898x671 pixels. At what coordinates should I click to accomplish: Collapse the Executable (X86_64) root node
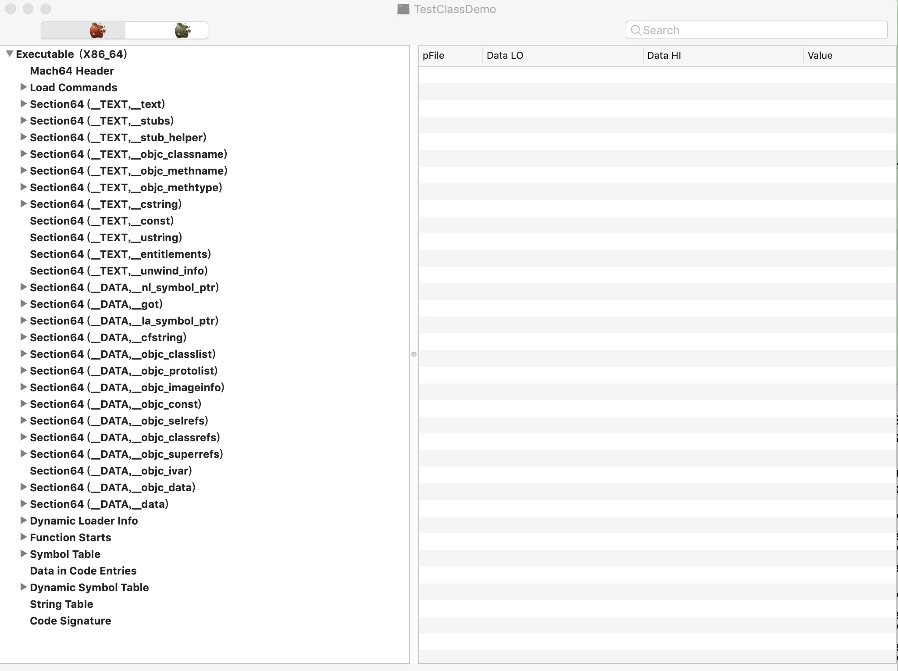click(x=9, y=54)
